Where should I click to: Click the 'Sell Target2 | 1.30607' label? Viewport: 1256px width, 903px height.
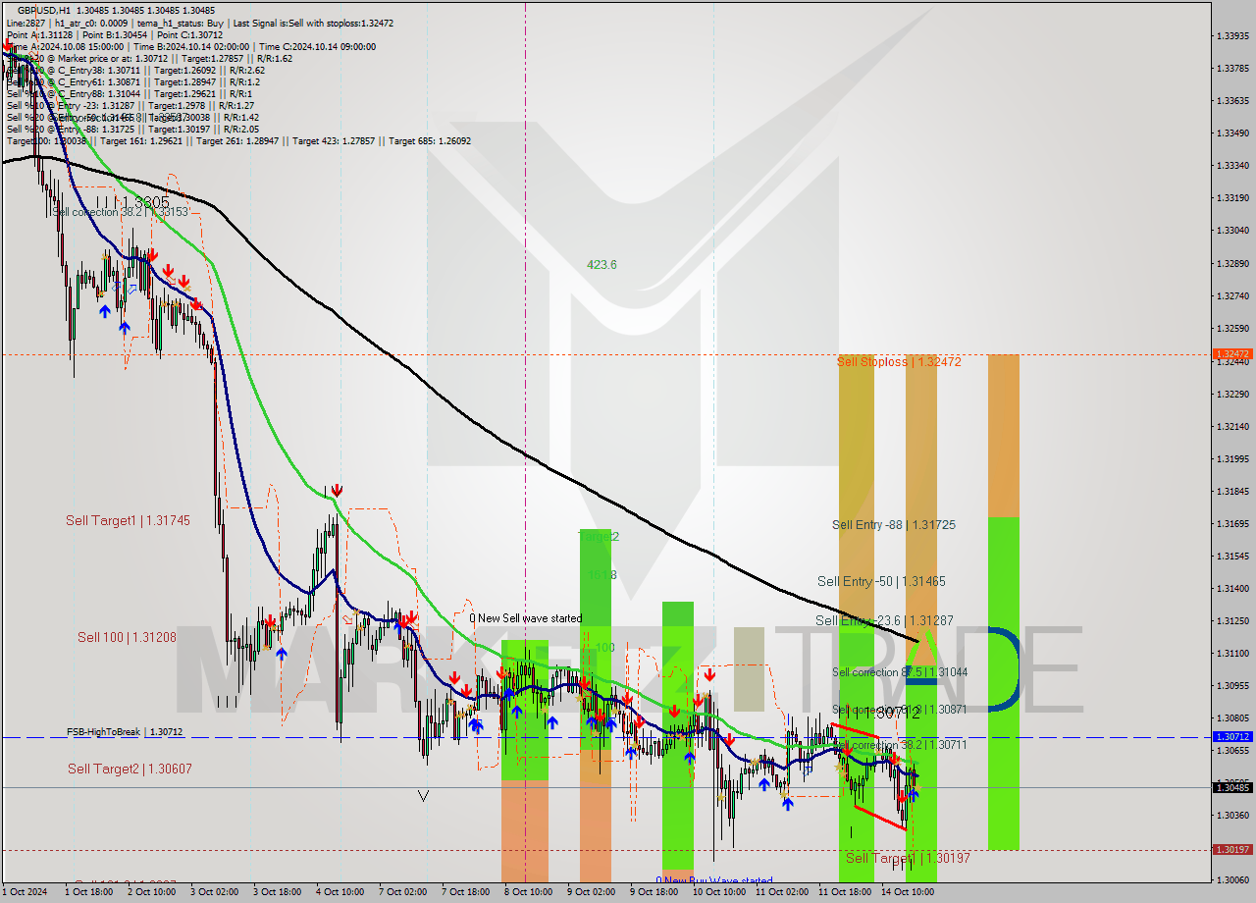(x=130, y=769)
